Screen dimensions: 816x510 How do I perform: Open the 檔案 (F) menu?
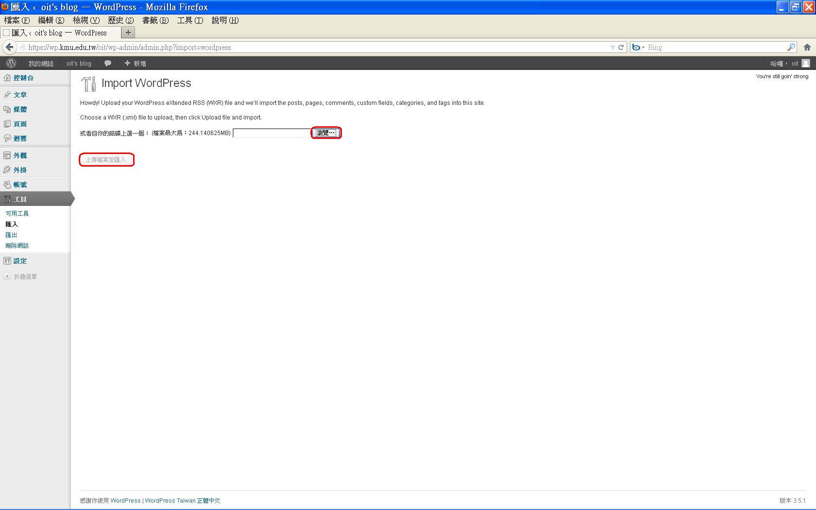tap(17, 20)
